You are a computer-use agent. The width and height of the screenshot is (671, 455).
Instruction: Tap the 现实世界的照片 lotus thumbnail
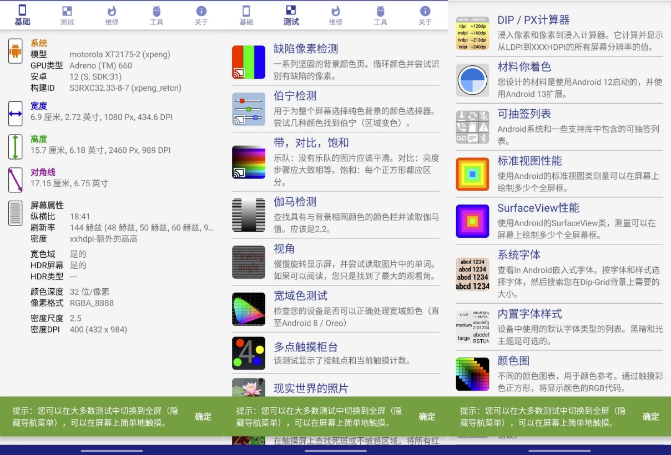(249, 387)
